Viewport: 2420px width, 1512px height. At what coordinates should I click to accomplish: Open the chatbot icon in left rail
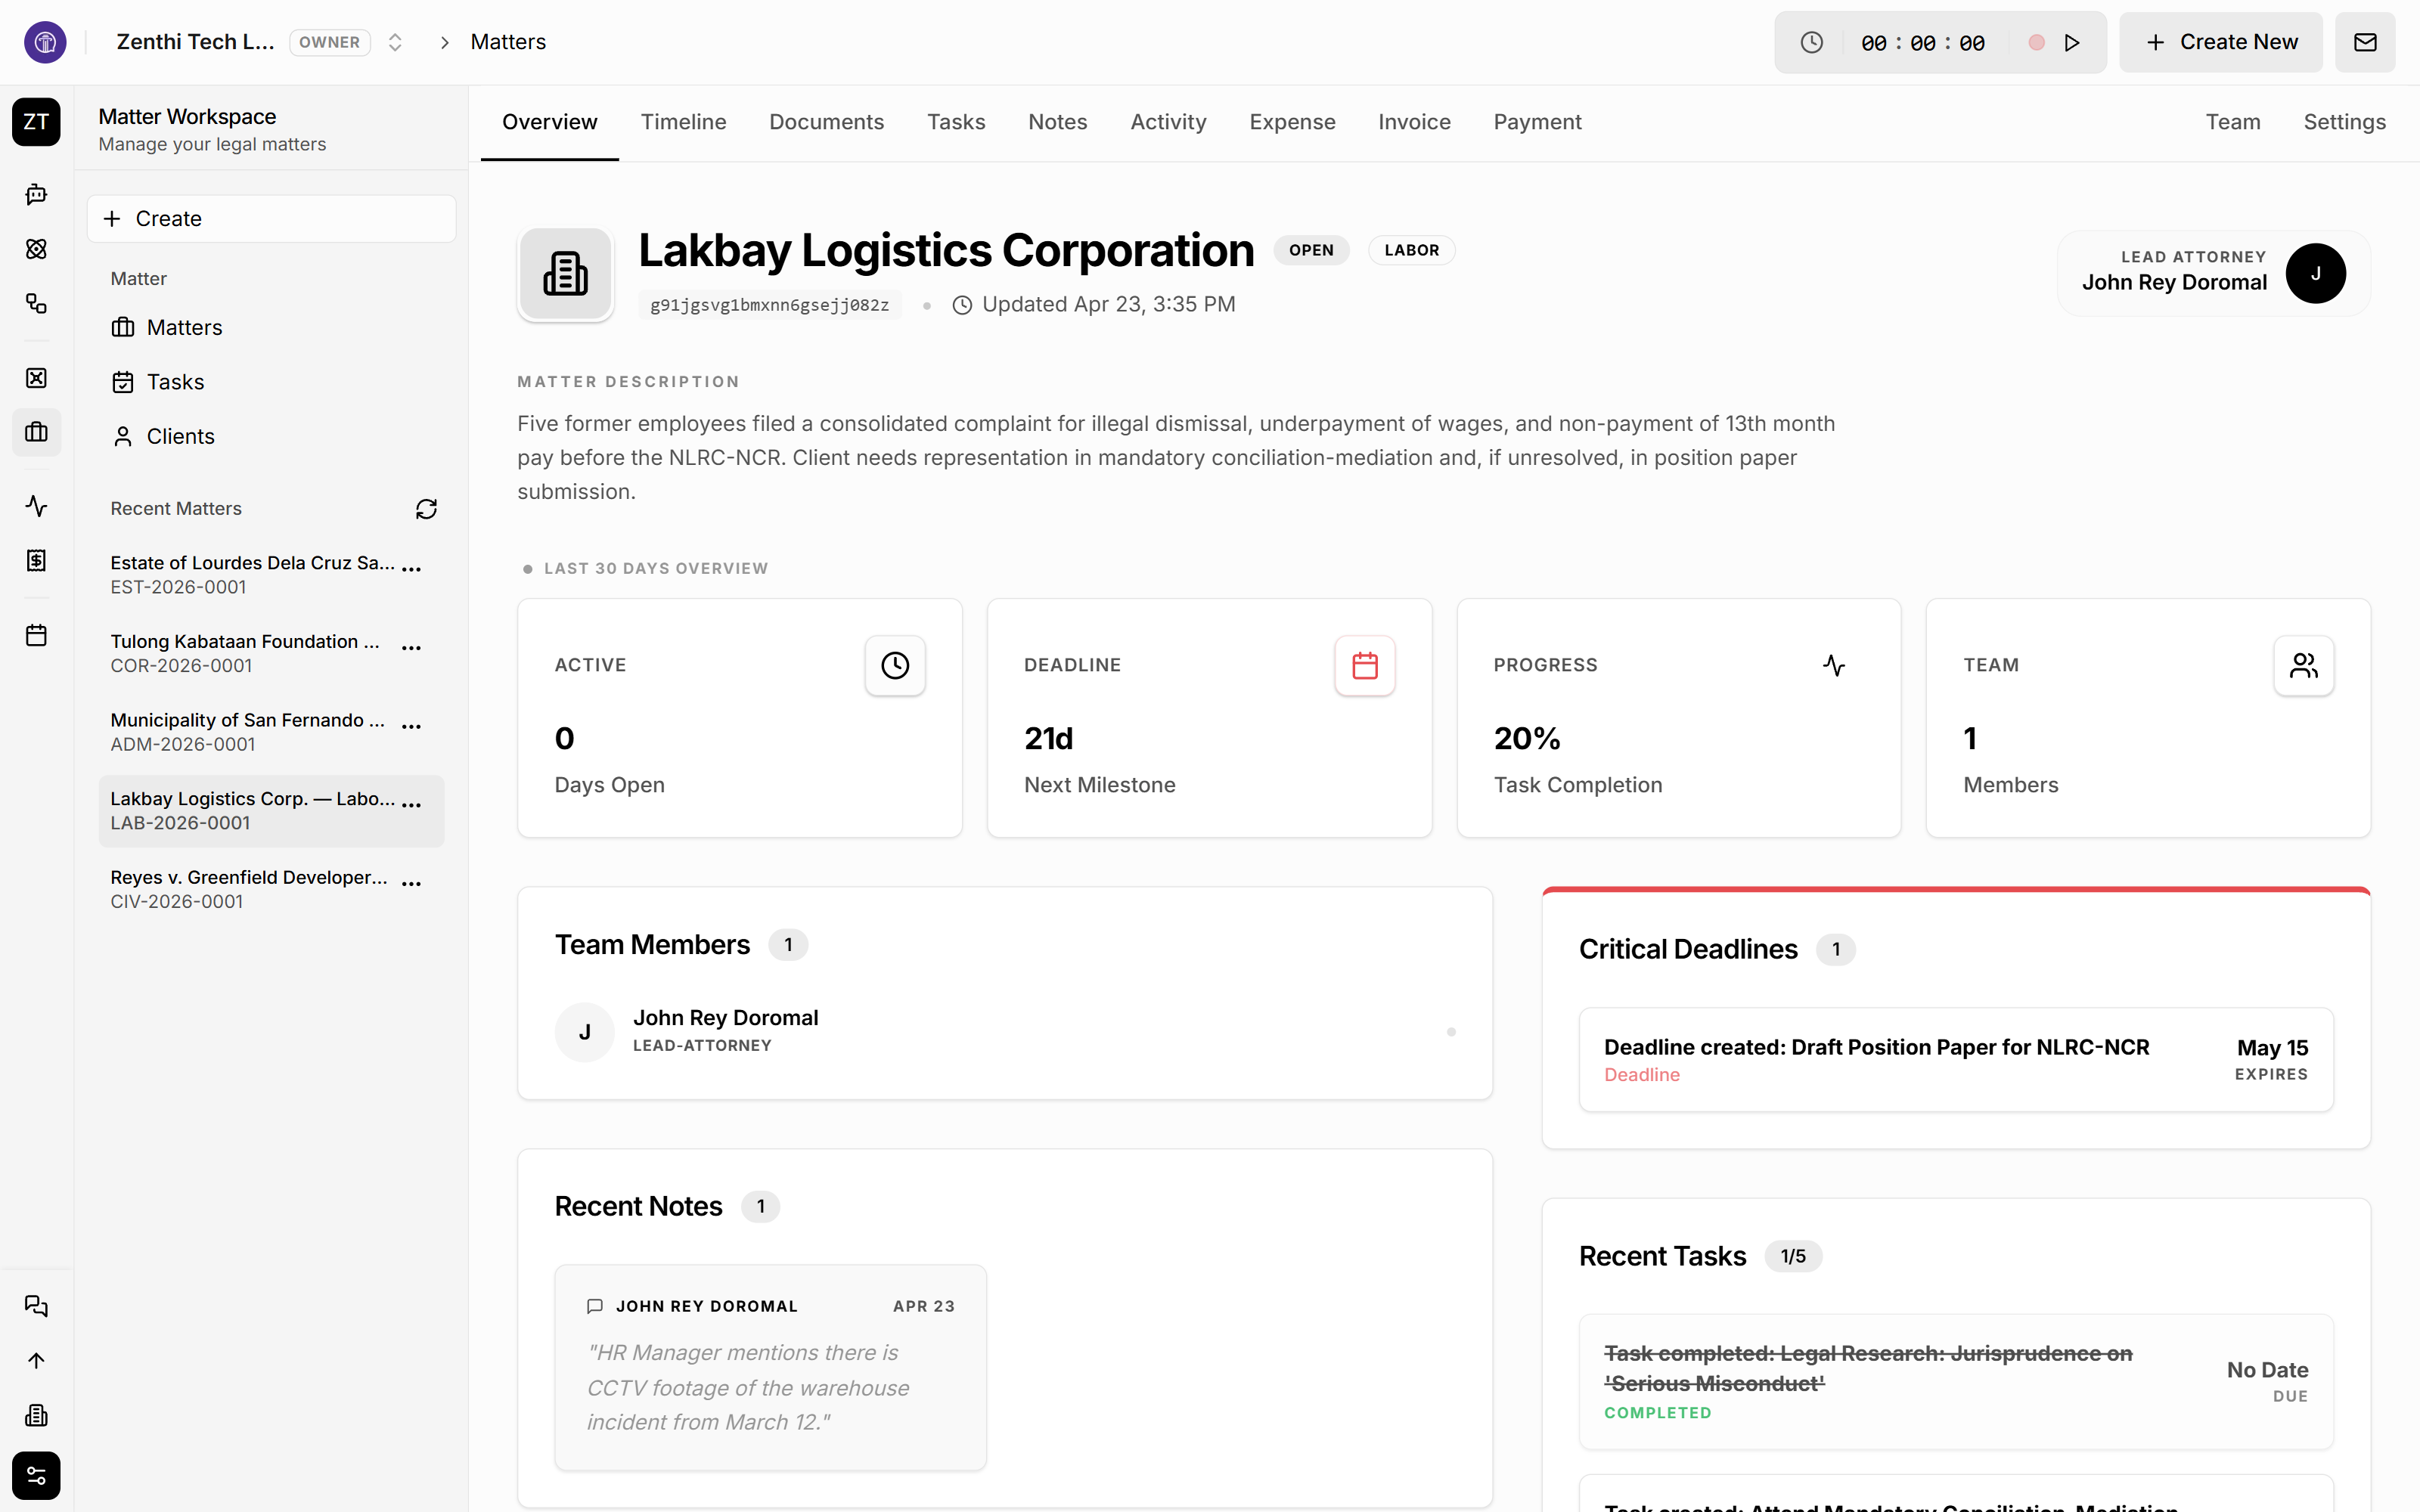coord(36,194)
